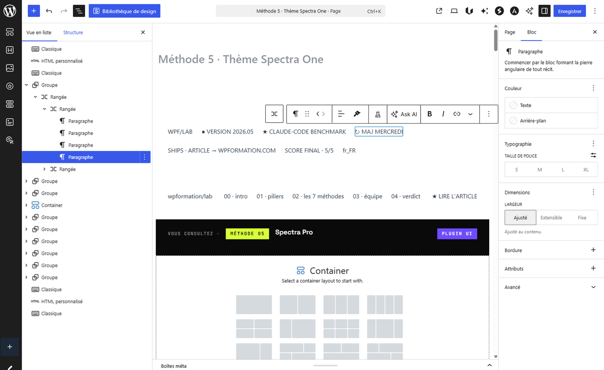Click the Ask AI button

pos(404,114)
